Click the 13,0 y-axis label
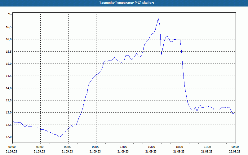The width and height of the screenshot is (248, 155). pyautogui.click(x=9, y=113)
